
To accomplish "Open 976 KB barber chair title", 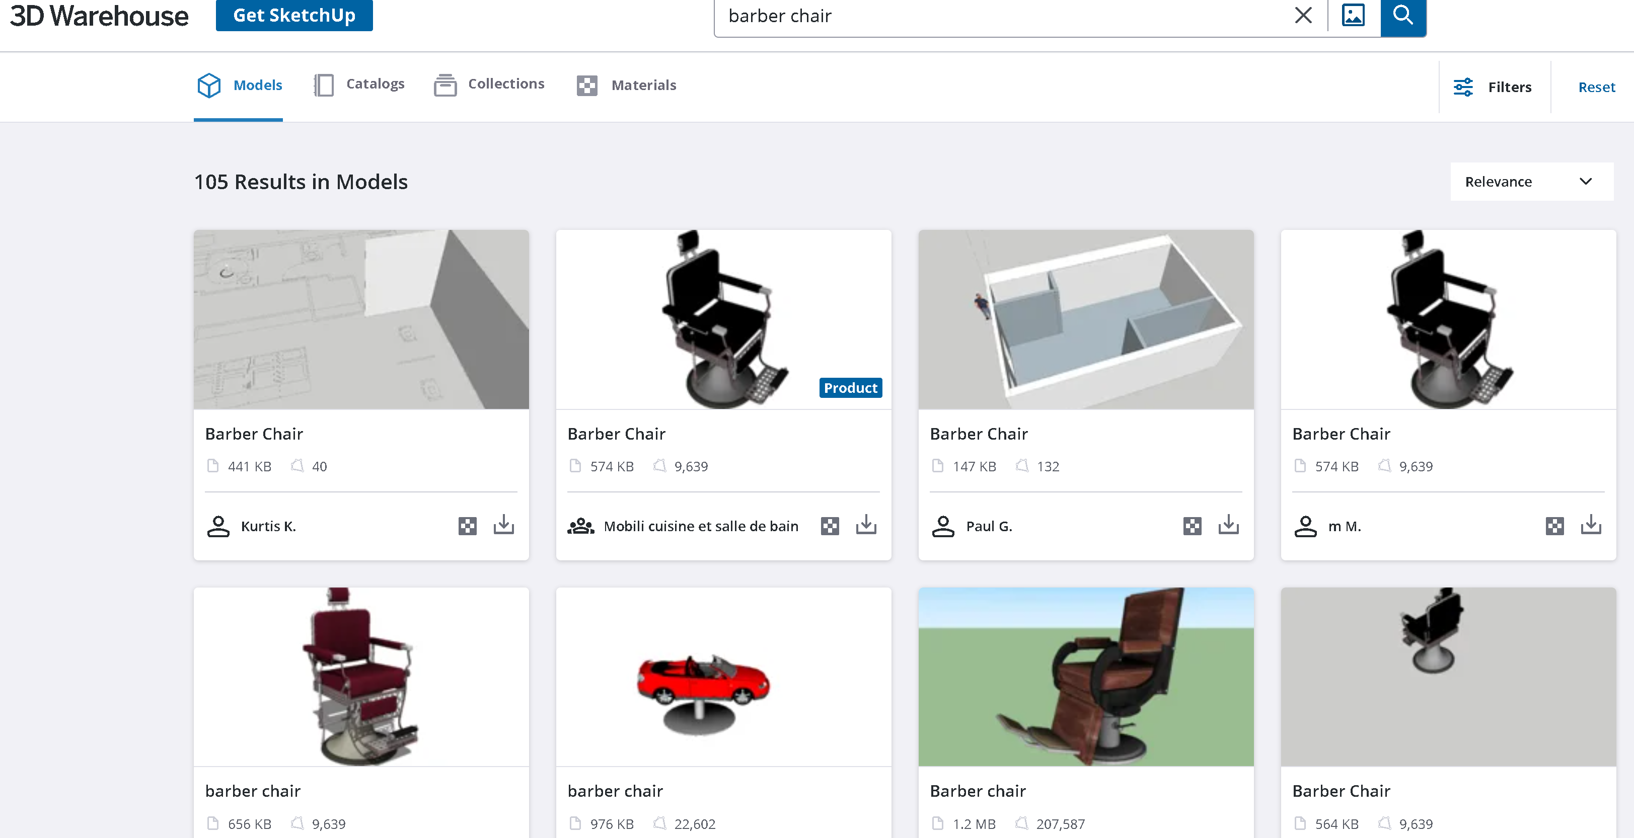I will click(x=615, y=790).
